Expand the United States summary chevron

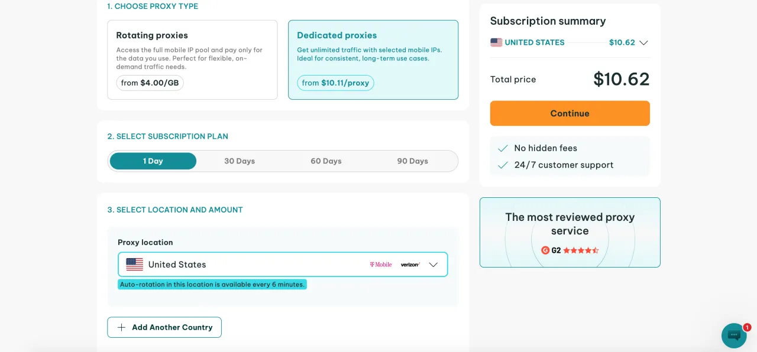pos(643,43)
